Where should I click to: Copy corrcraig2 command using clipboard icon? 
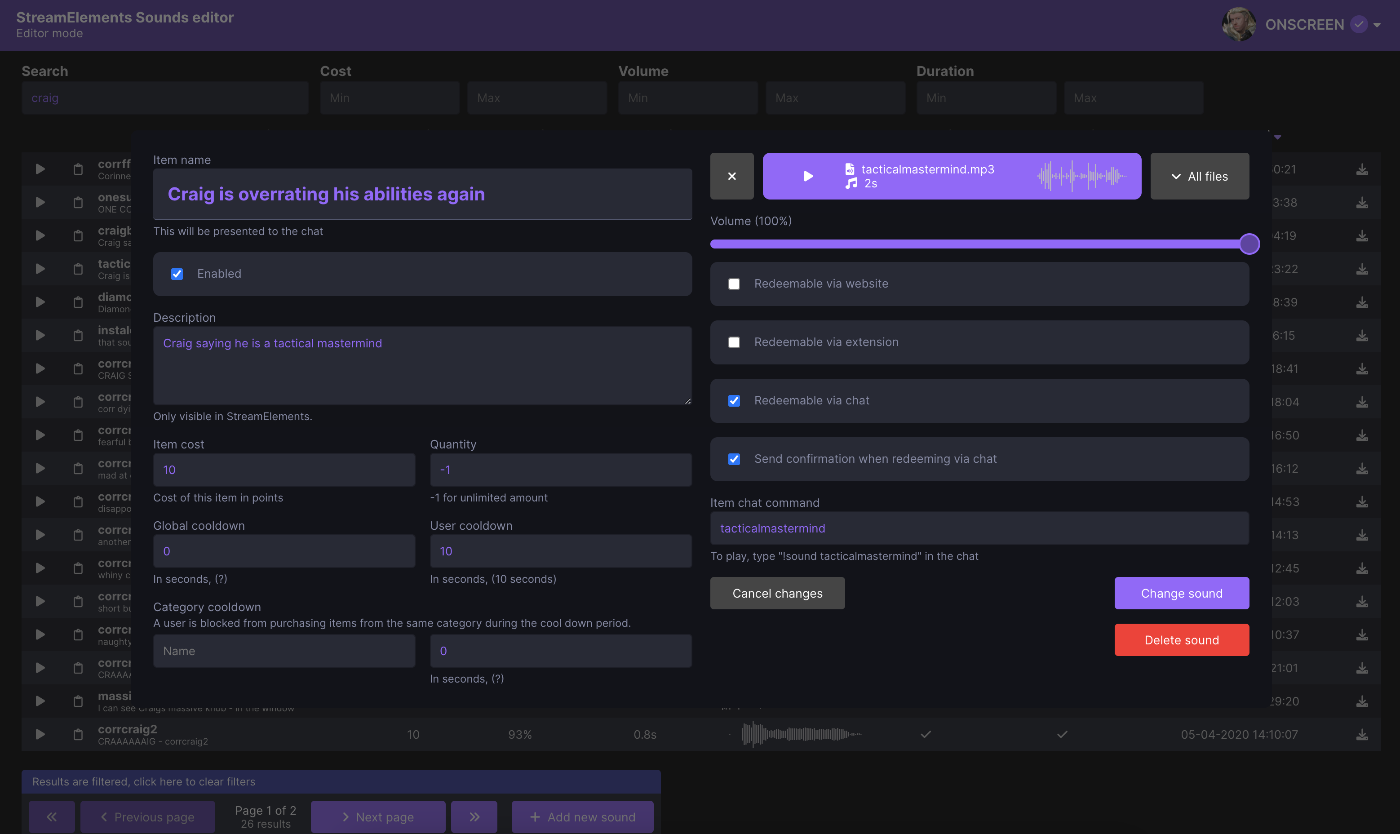click(78, 734)
